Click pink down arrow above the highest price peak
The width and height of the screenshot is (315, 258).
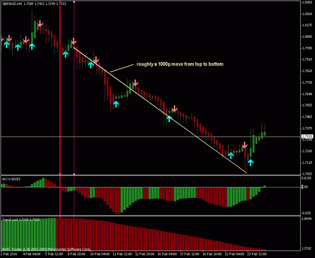point(40,24)
